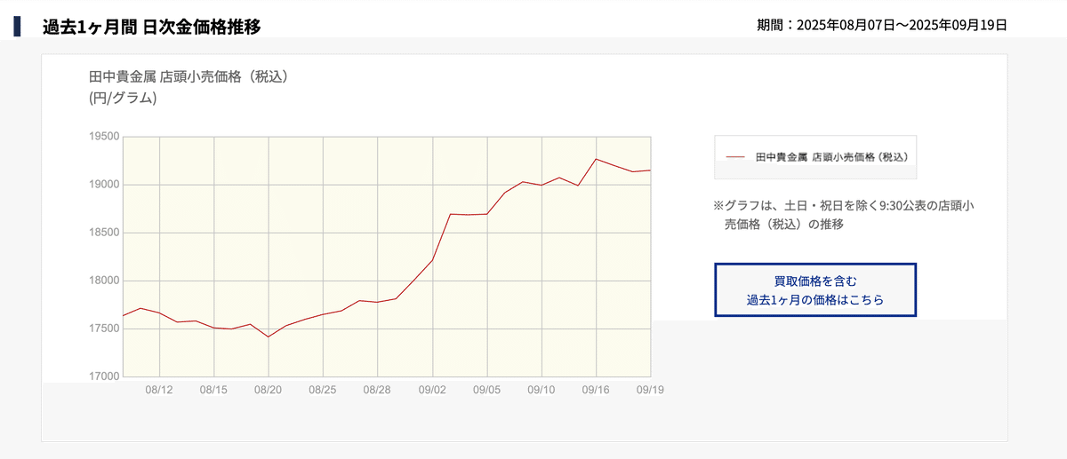Viewport: 1067px width, 459px height.
Task: Select the 08/20 x-axis date label
Action: tap(268, 390)
